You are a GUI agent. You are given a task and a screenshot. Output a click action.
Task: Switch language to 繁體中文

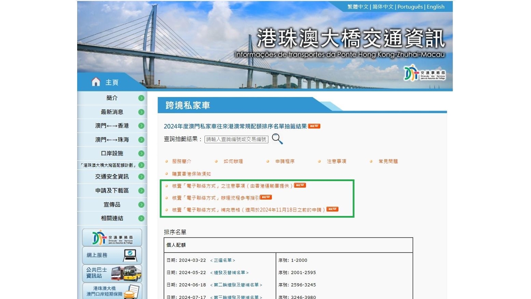358,7
